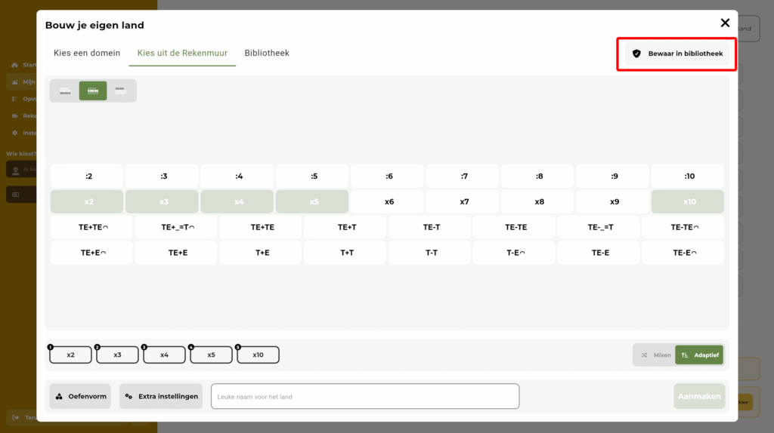Select the first wall layout view icon

(x=65, y=91)
